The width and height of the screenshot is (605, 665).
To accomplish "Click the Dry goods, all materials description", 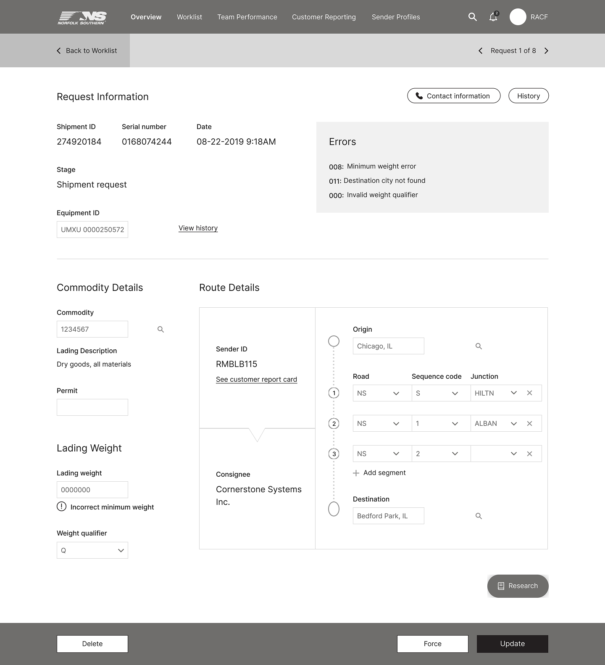I will pyautogui.click(x=94, y=364).
